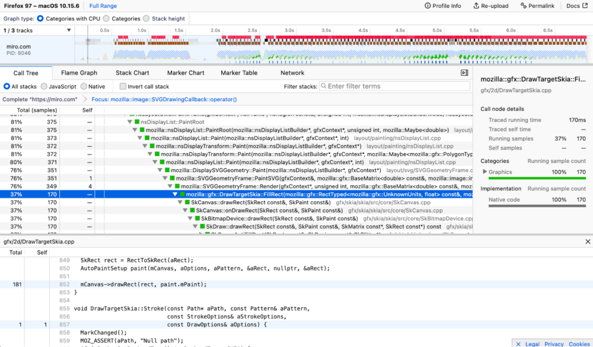This screenshot has height=347, width=593.
Task: Click the Traced running time 170ms value
Action: pos(577,120)
